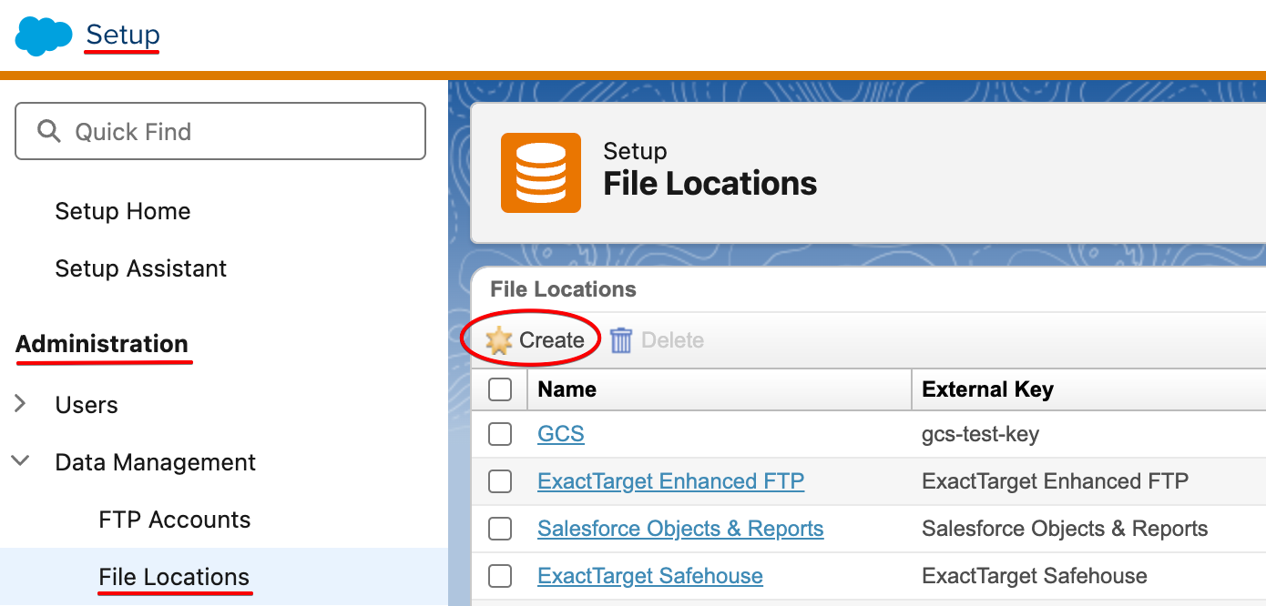1266x606 pixels.
Task: Sort by the External Key column header
Action: 987,389
